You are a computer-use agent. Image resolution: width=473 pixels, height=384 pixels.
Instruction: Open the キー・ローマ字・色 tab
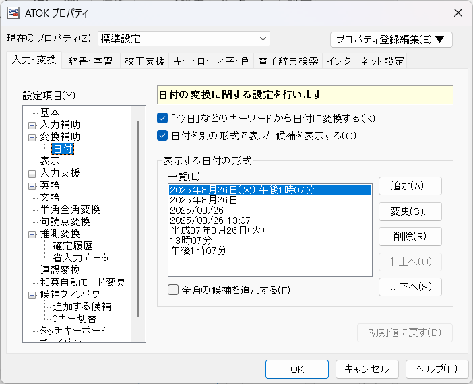tap(211, 61)
